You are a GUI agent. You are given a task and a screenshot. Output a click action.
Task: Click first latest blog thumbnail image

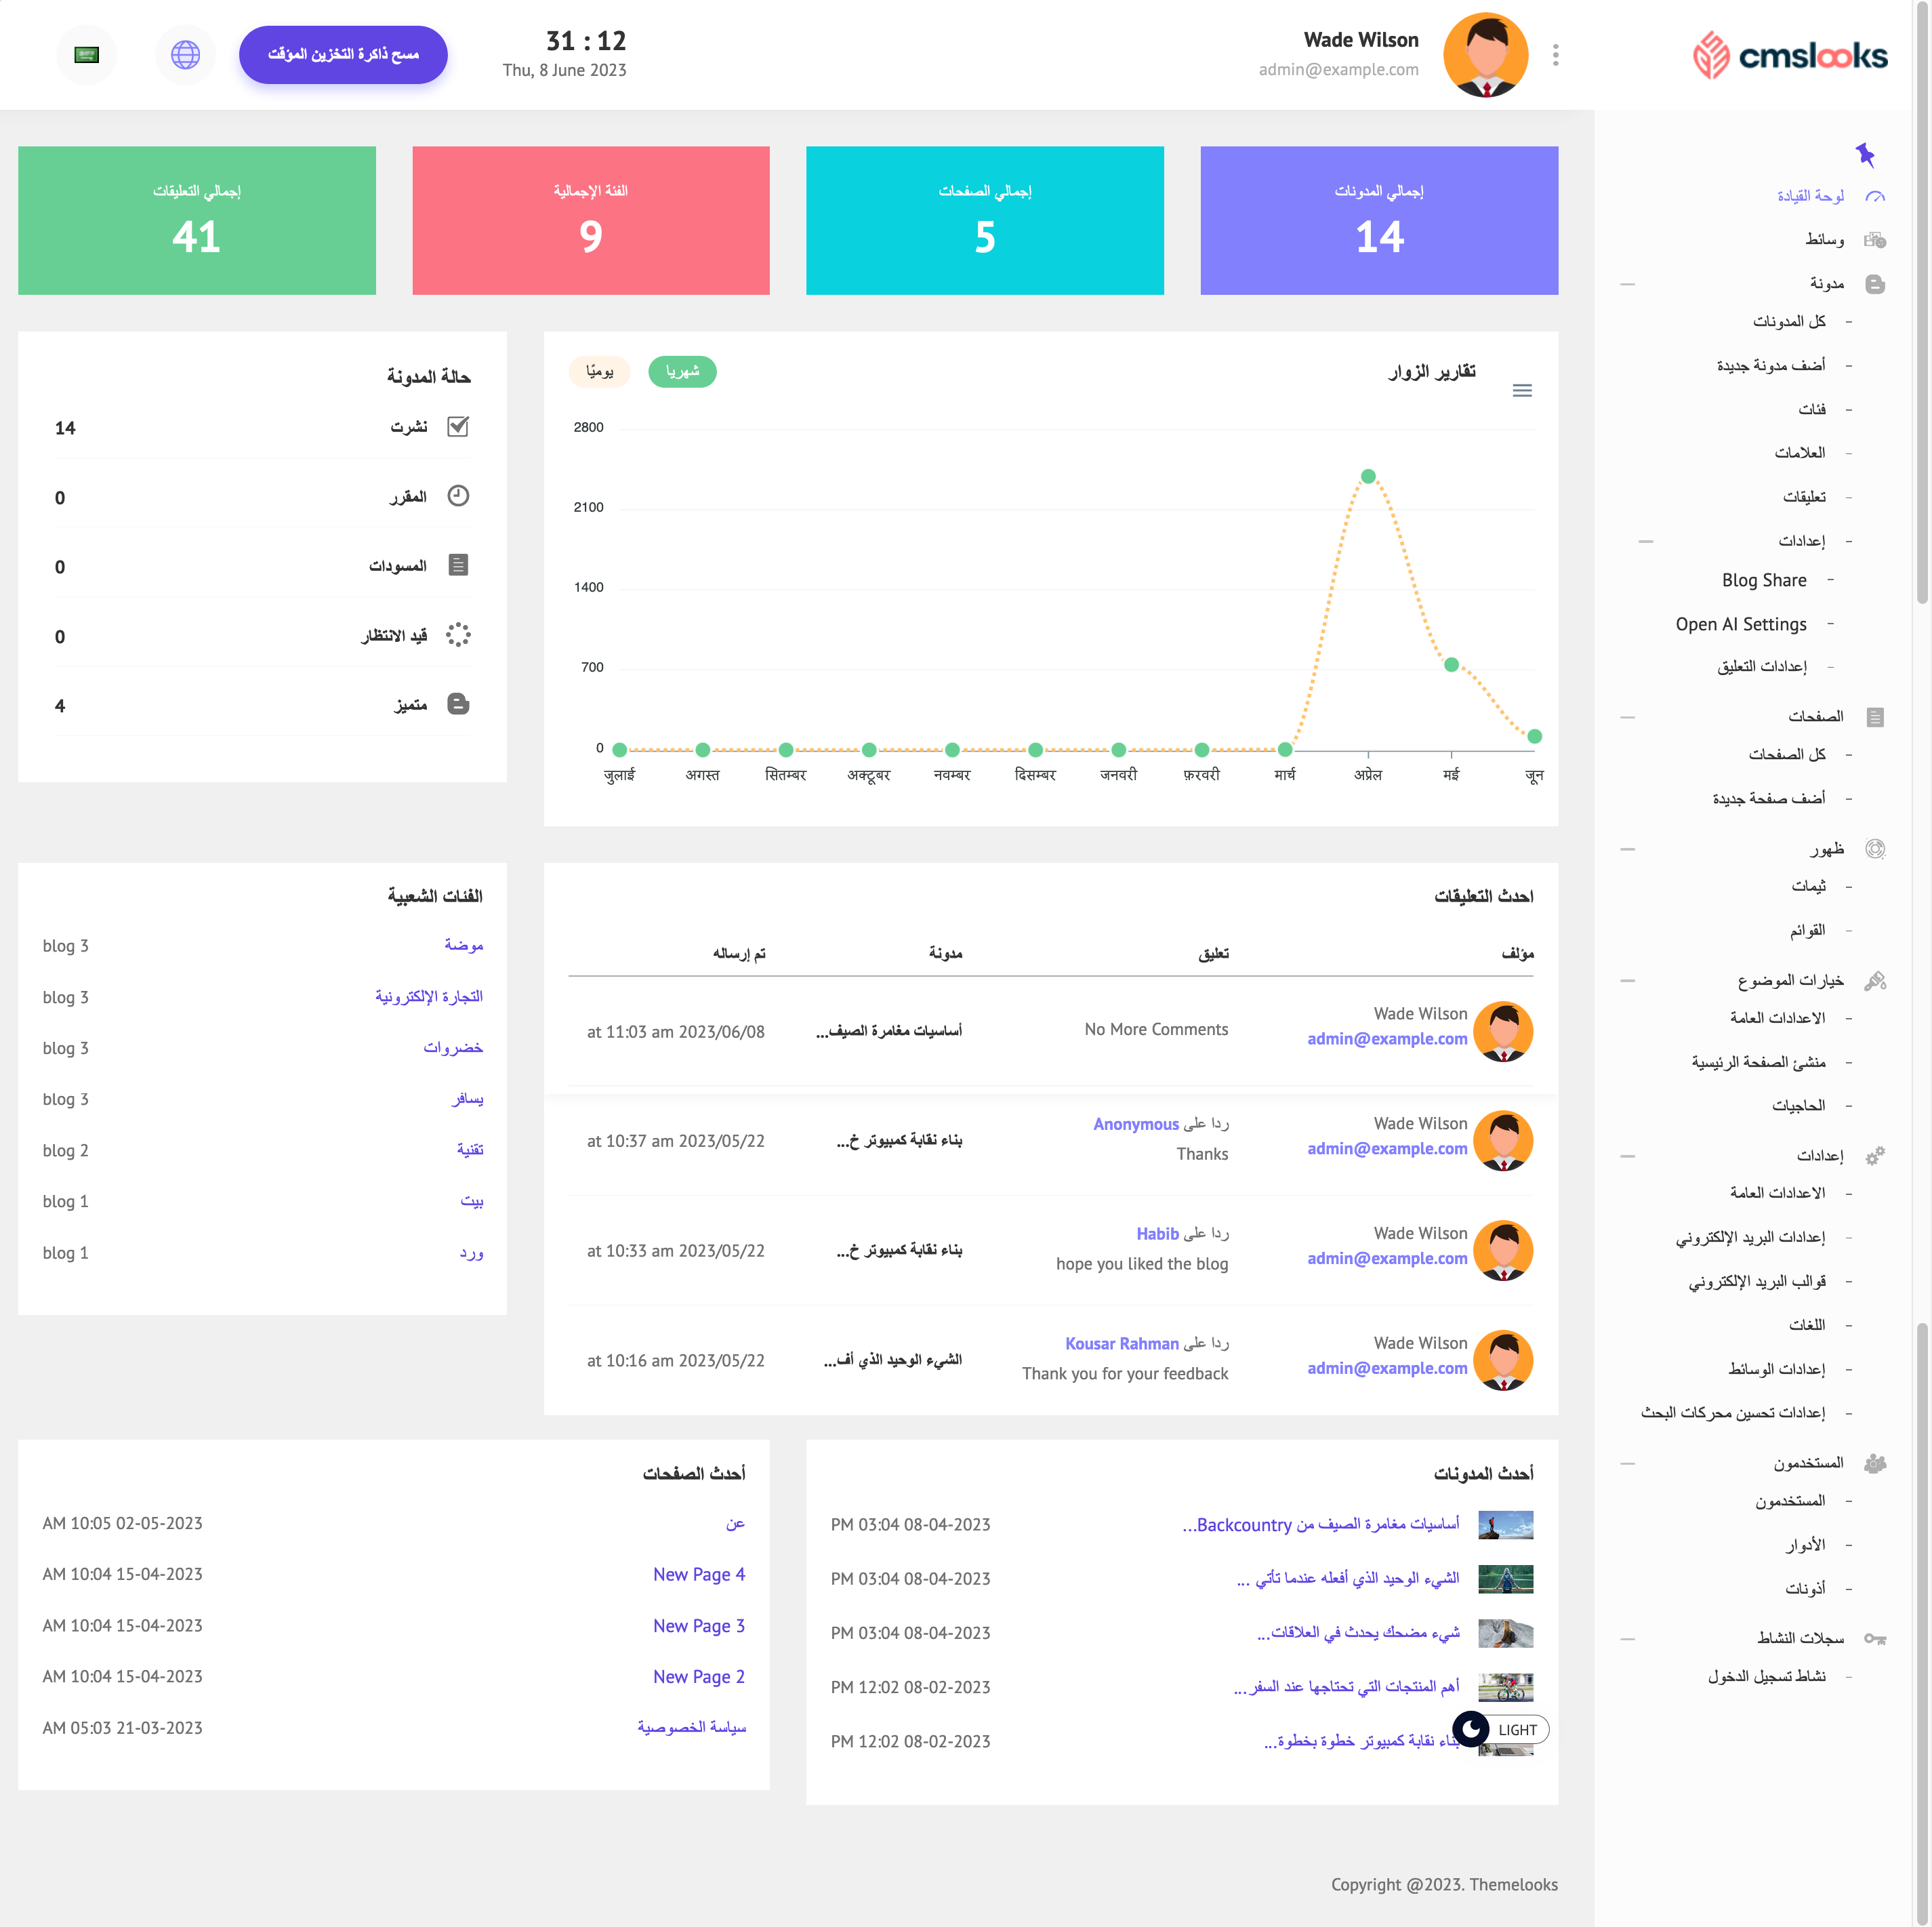1505,1524
